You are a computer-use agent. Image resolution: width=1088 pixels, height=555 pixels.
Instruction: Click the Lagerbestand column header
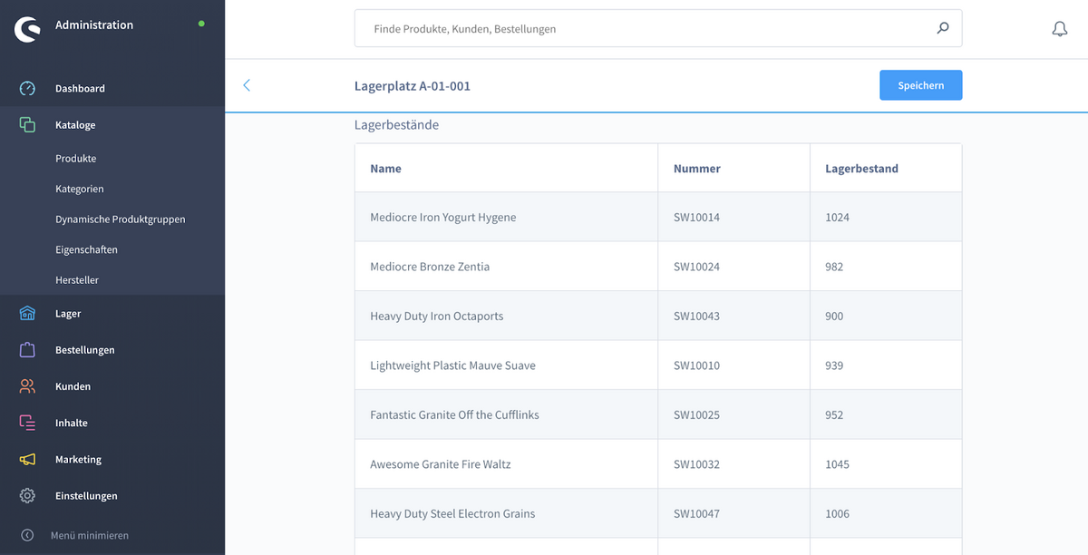point(861,169)
